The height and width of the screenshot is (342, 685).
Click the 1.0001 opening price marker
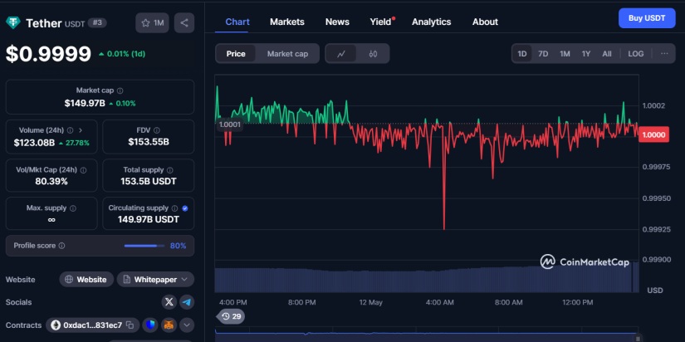(229, 125)
